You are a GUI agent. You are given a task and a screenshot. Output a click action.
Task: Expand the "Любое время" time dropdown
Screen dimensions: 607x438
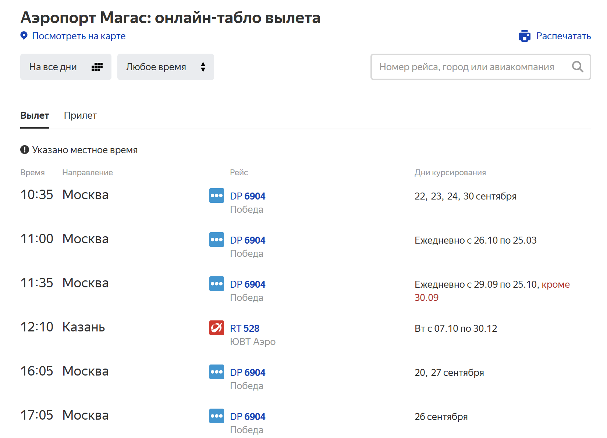156,67
